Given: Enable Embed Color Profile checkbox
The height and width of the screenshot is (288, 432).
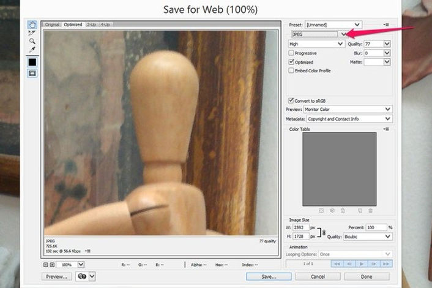Looking at the screenshot, I should pyautogui.click(x=291, y=70).
